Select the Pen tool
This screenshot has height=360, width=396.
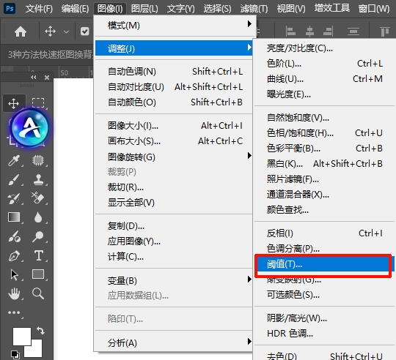[x=14, y=256]
